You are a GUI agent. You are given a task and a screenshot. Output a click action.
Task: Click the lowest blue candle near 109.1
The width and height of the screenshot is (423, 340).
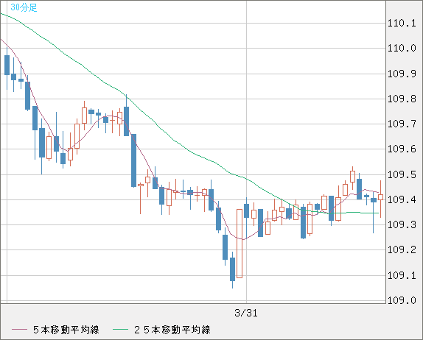(x=232, y=269)
